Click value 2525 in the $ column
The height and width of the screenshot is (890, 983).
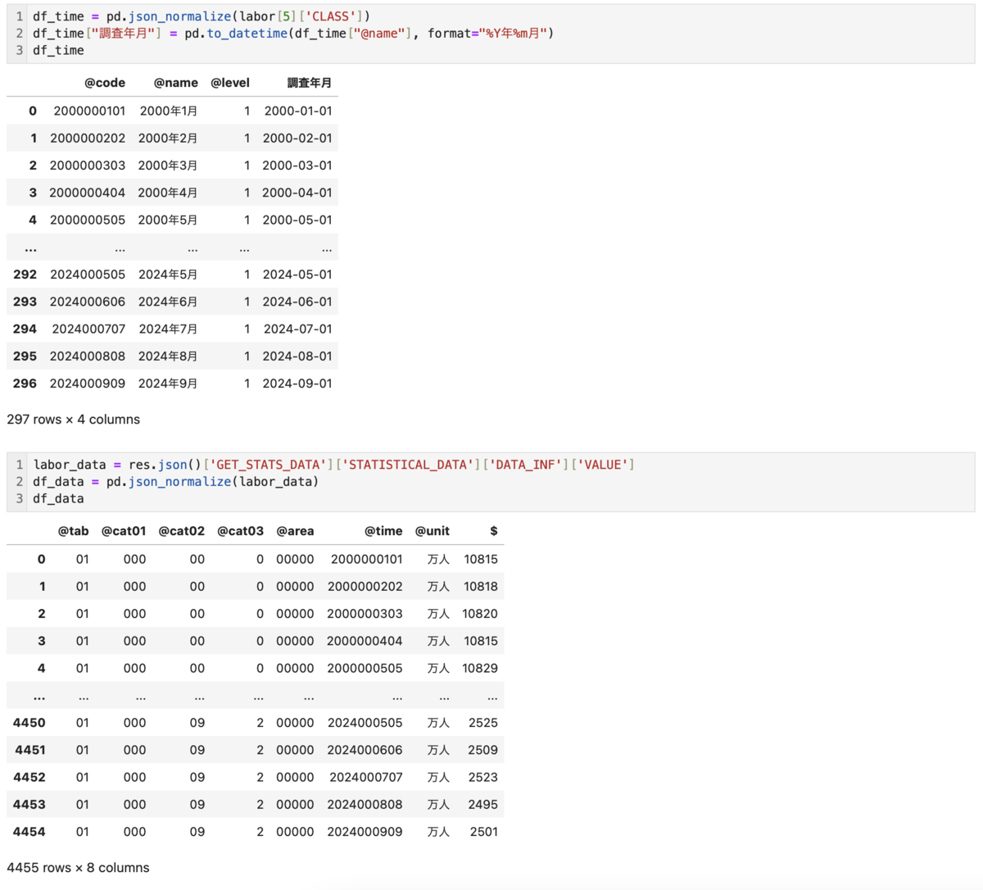click(483, 723)
